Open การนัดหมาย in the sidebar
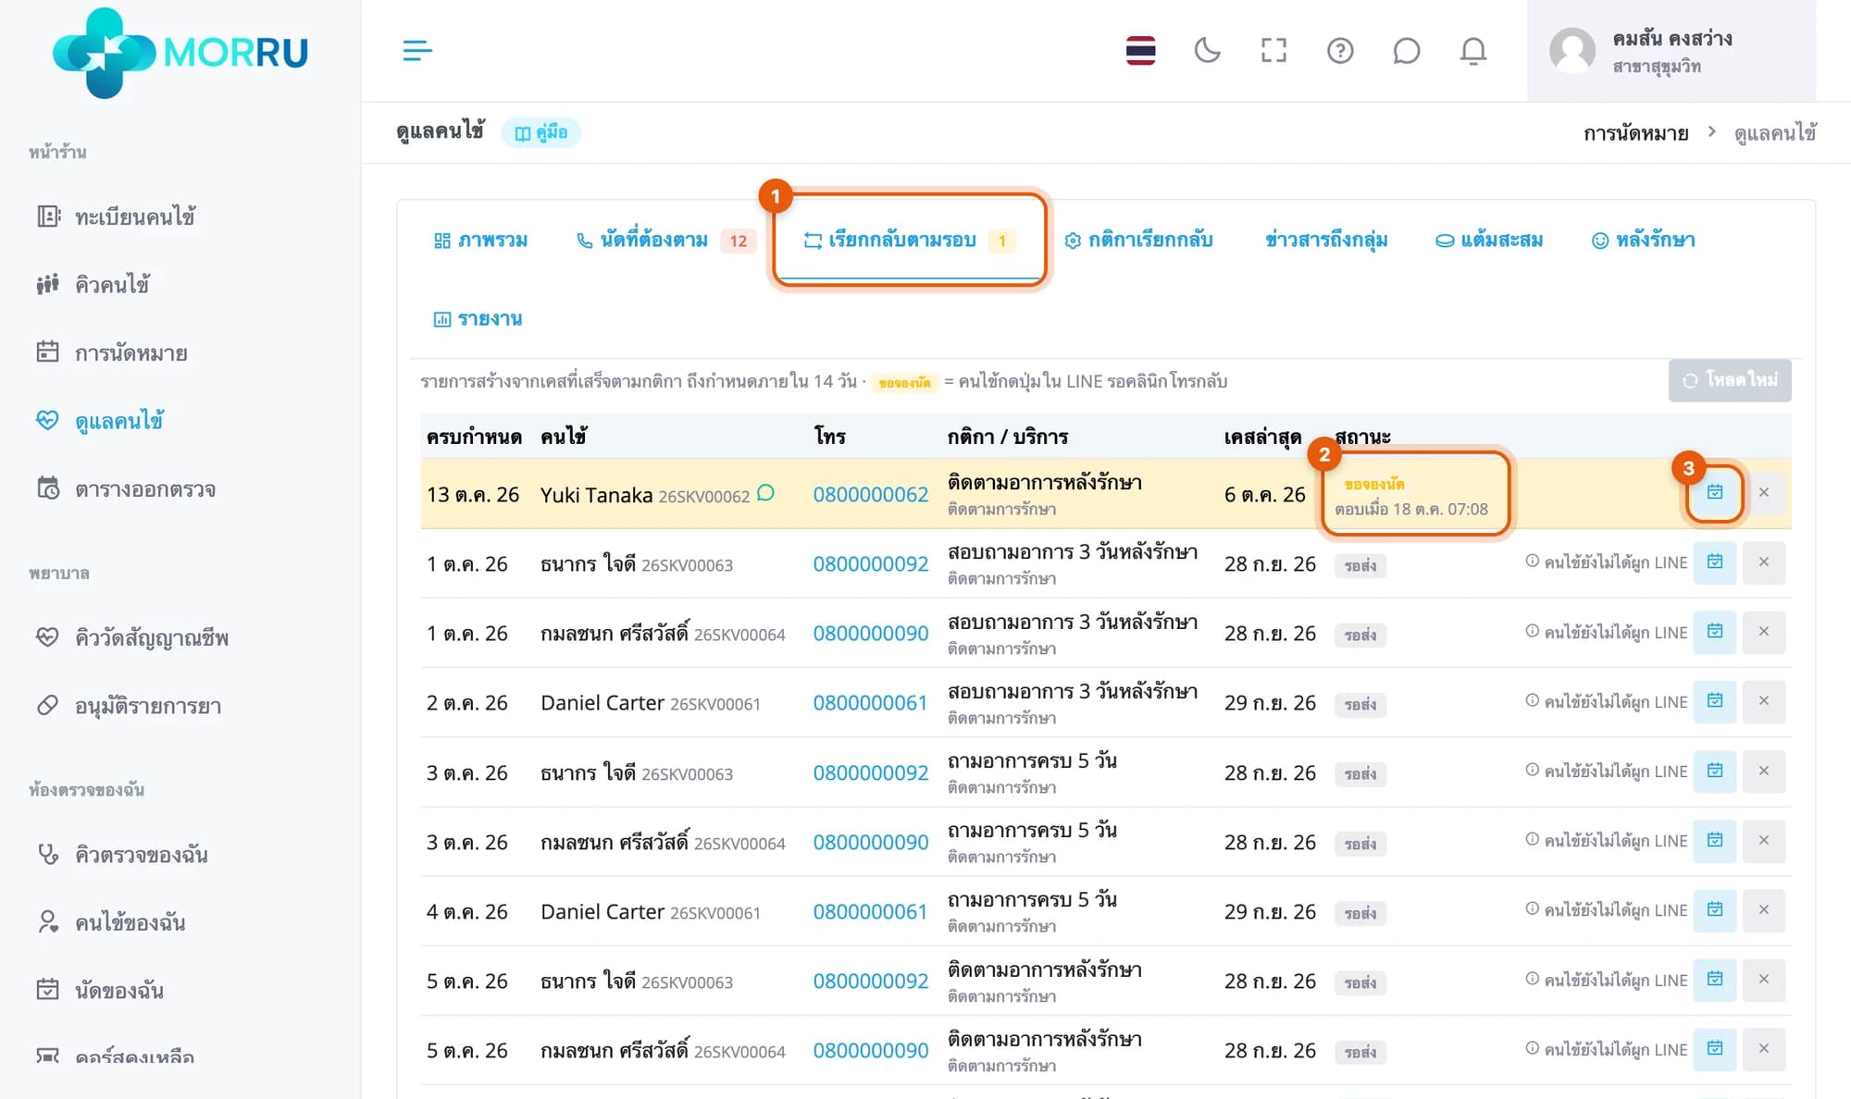The image size is (1851, 1099). pos(112,352)
